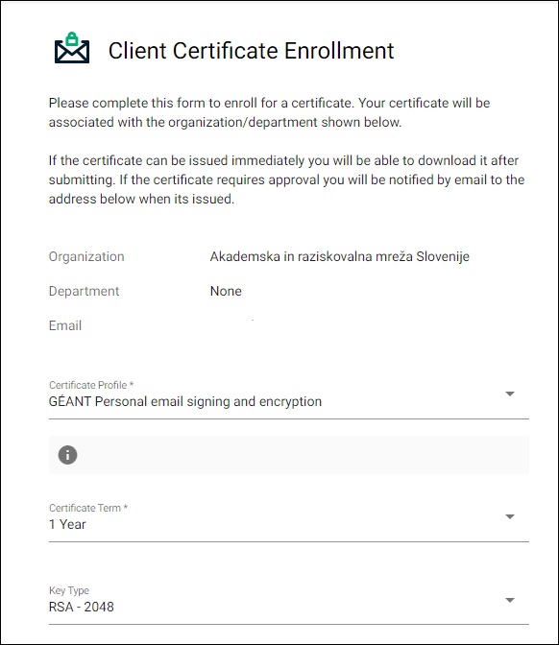Image resolution: width=559 pixels, height=645 pixels.
Task: Select the GÉANT Personal email signing value
Action: [185, 401]
